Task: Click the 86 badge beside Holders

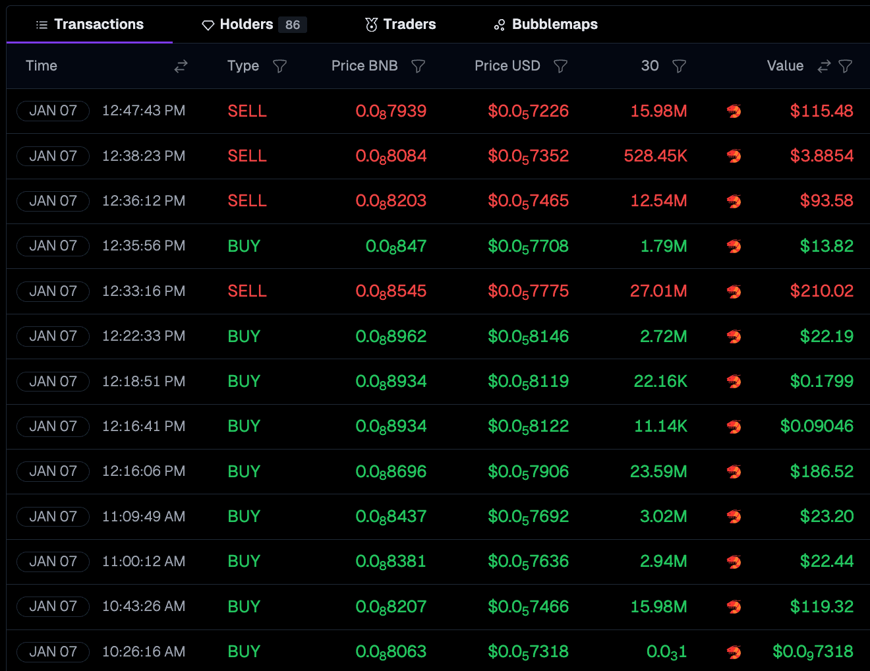Action: (x=293, y=24)
